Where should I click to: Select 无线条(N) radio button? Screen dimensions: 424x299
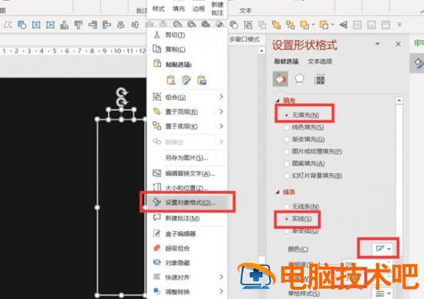click(x=287, y=207)
